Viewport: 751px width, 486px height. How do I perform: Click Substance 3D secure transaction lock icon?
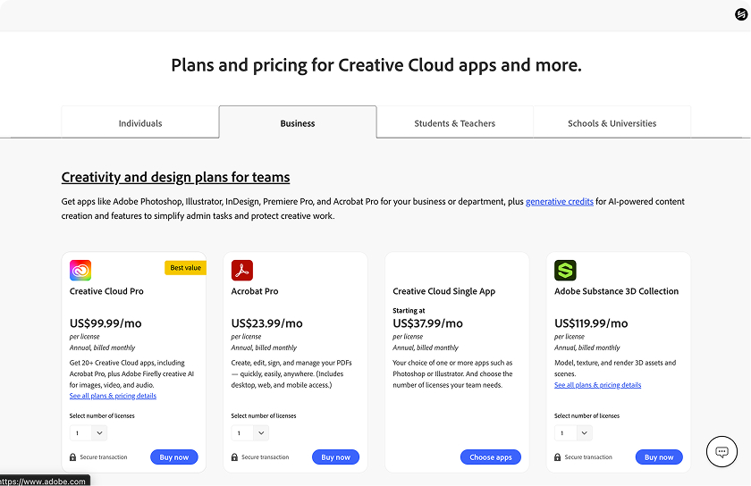pyautogui.click(x=558, y=457)
